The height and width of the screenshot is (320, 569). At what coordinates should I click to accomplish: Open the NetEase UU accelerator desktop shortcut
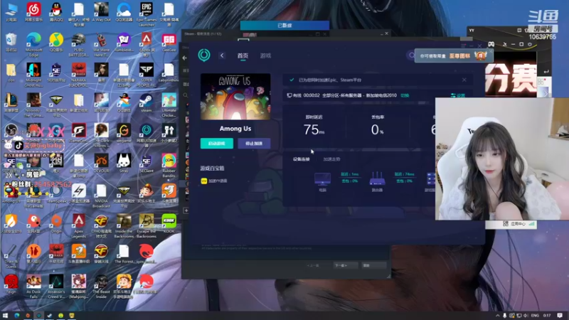coord(147,134)
